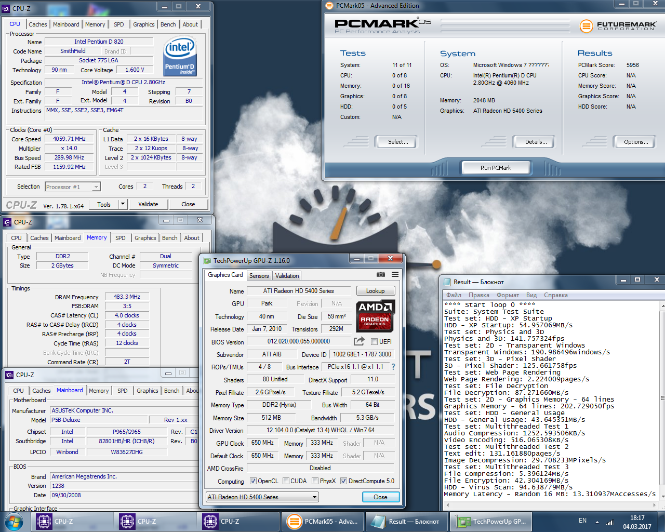Click the DRAM Frequency value 483.3 MHz
This screenshot has height=532, width=665.
pyautogui.click(x=127, y=297)
